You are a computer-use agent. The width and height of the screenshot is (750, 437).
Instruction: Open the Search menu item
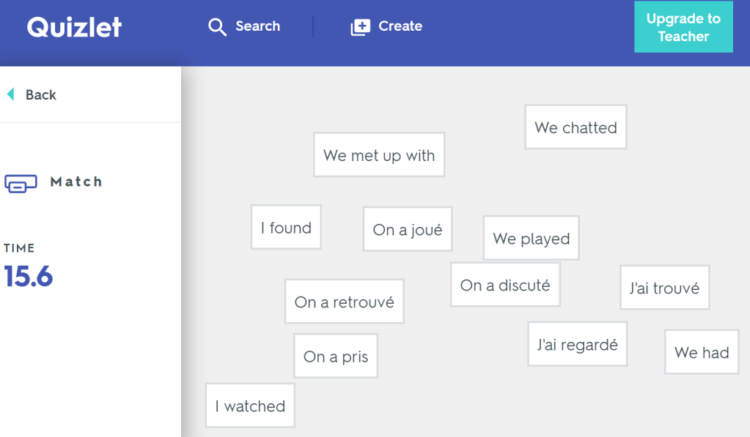click(x=257, y=26)
